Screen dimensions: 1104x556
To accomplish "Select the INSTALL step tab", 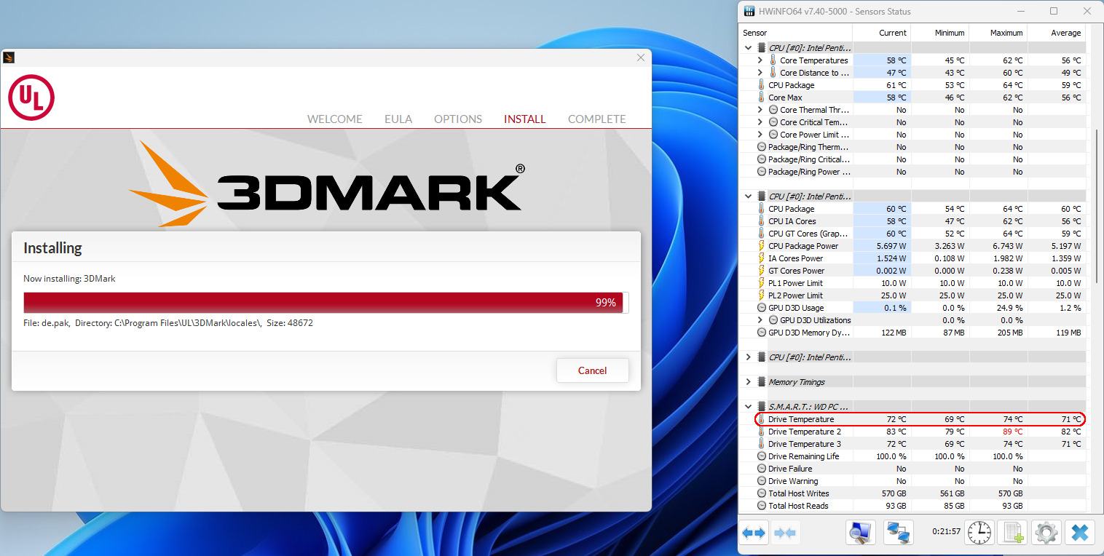I will pos(524,119).
